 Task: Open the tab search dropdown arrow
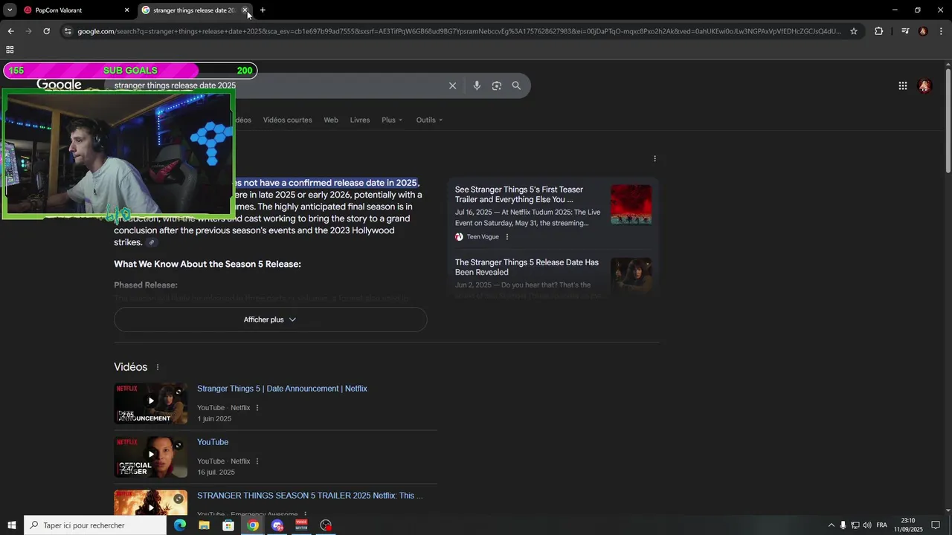(10, 10)
